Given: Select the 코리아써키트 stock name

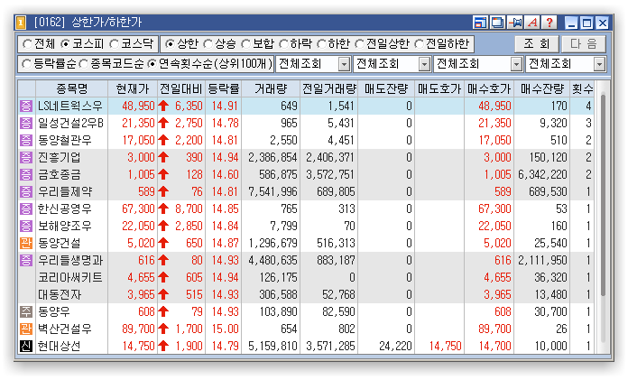Looking at the screenshot, I should 70,277.
